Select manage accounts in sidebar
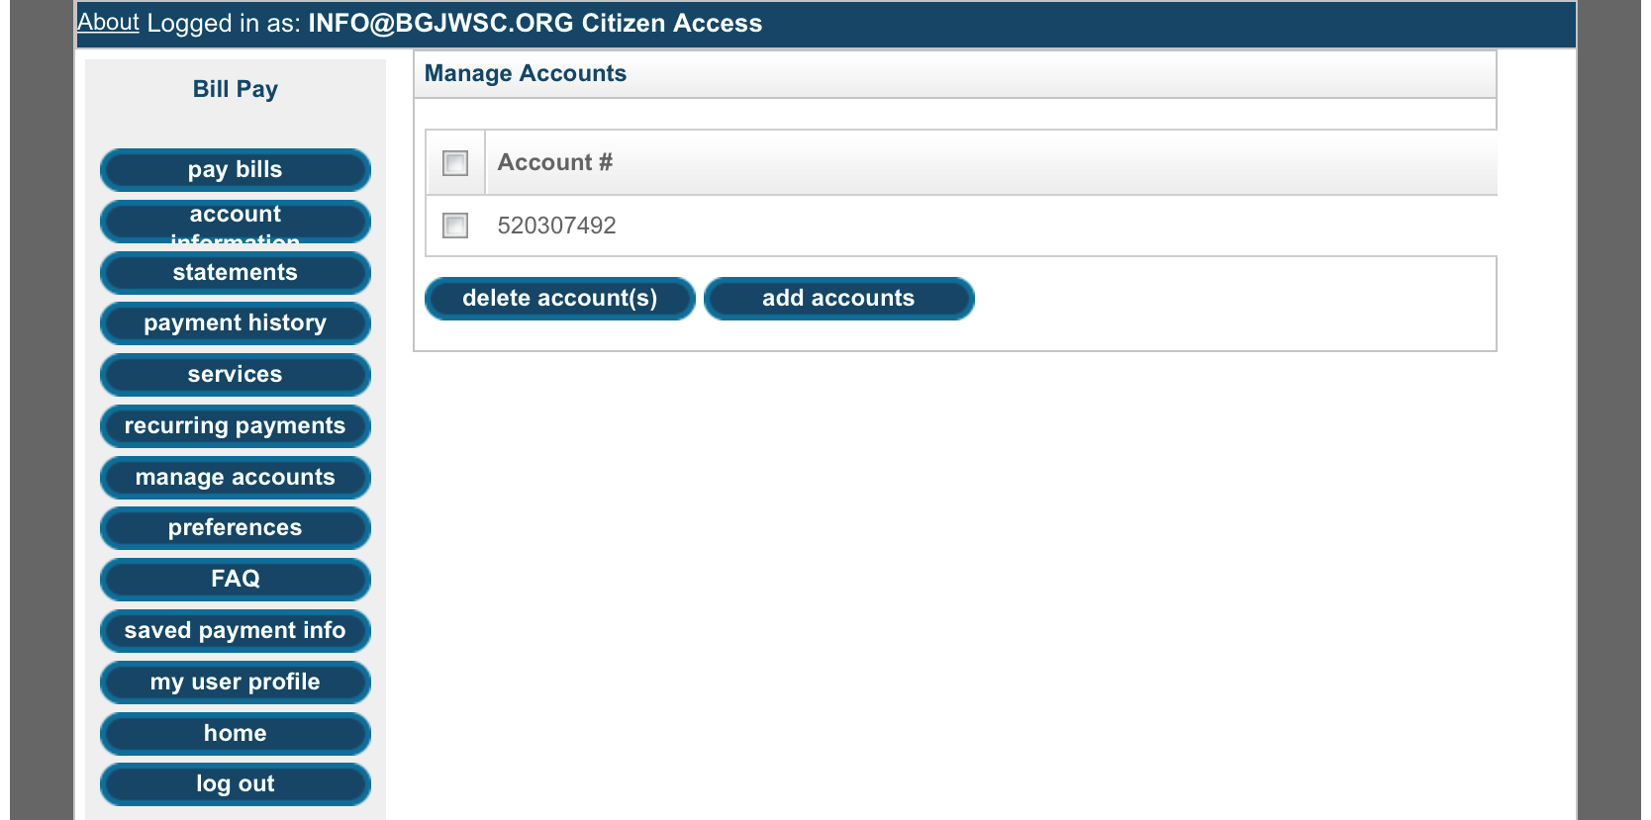Viewport: 1651px width, 820px height. [x=236, y=478]
